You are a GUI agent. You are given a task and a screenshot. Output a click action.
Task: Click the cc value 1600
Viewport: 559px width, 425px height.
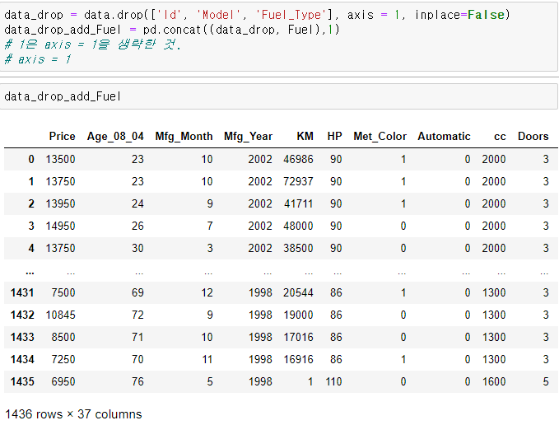[x=494, y=381]
